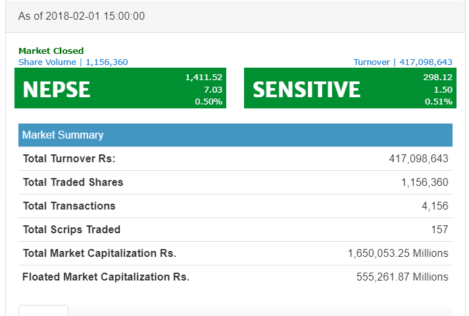Click the NEPSE percentage change 0.50%
The height and width of the screenshot is (316, 469).
209,102
